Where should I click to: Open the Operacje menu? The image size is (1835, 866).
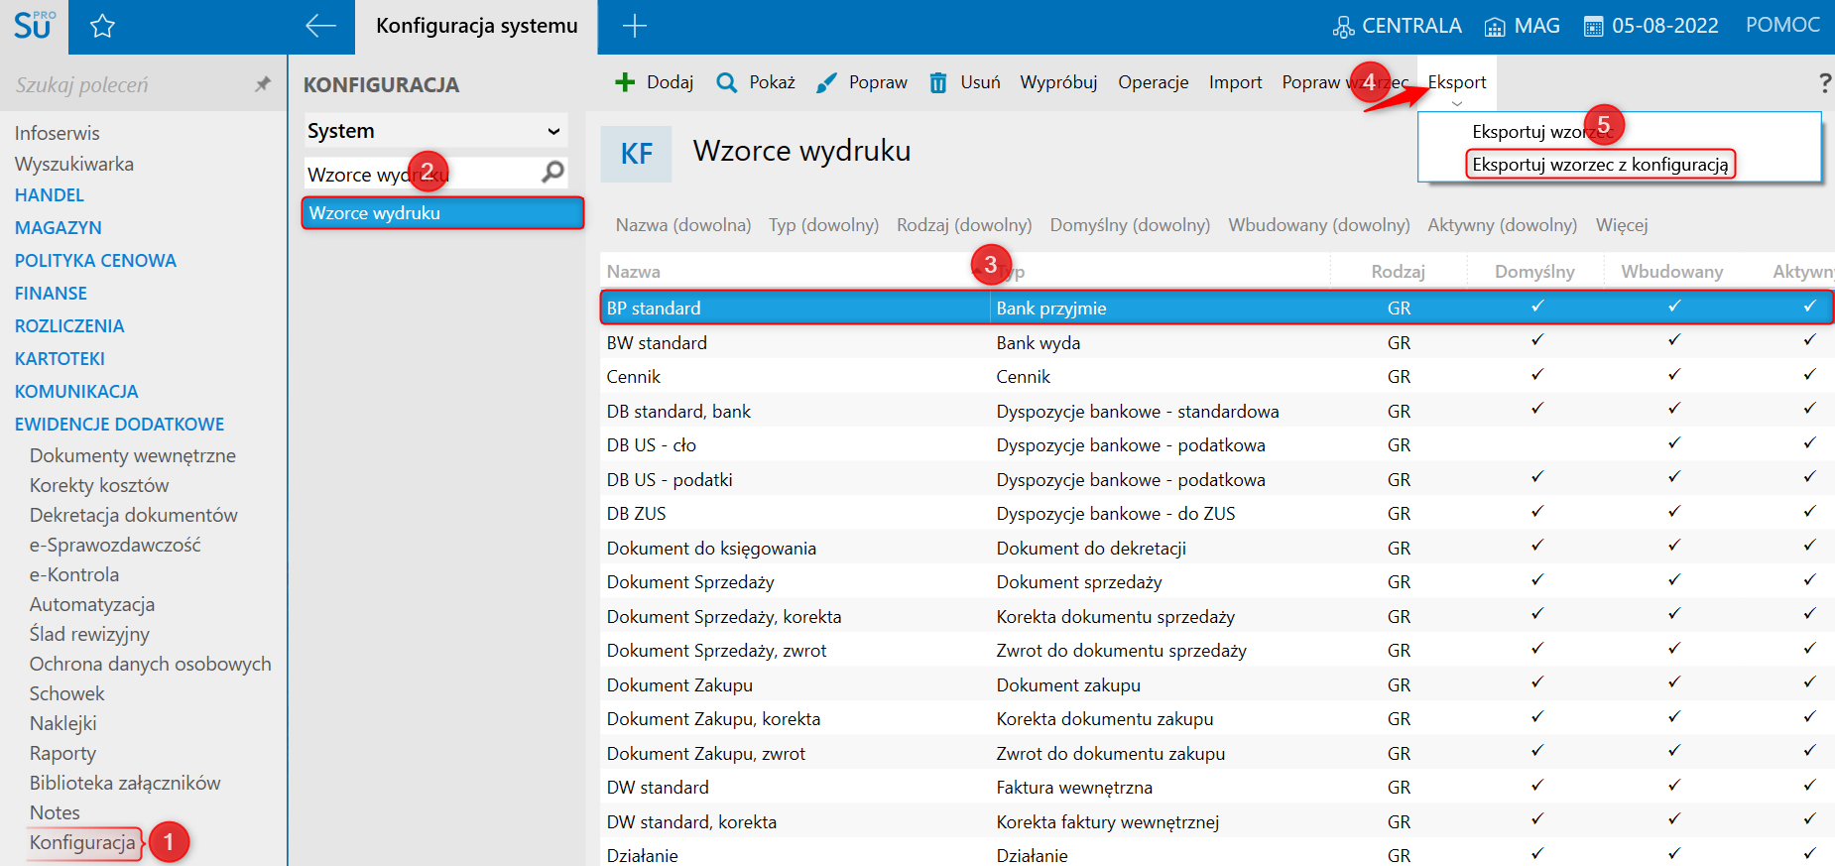coord(1153,82)
